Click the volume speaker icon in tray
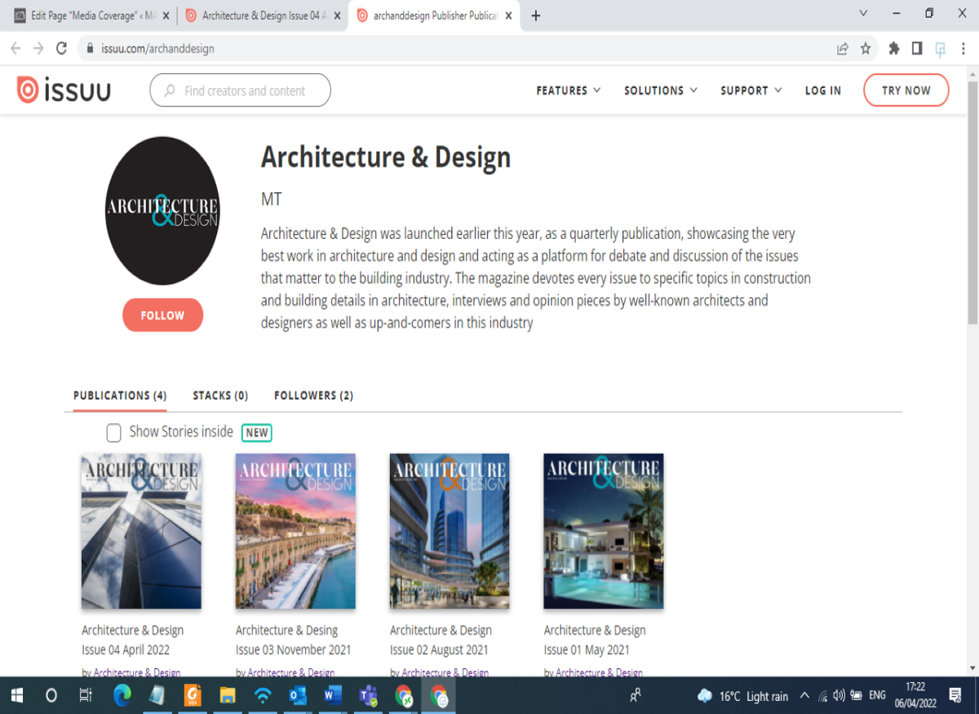This screenshot has height=714, width=979. click(x=839, y=696)
